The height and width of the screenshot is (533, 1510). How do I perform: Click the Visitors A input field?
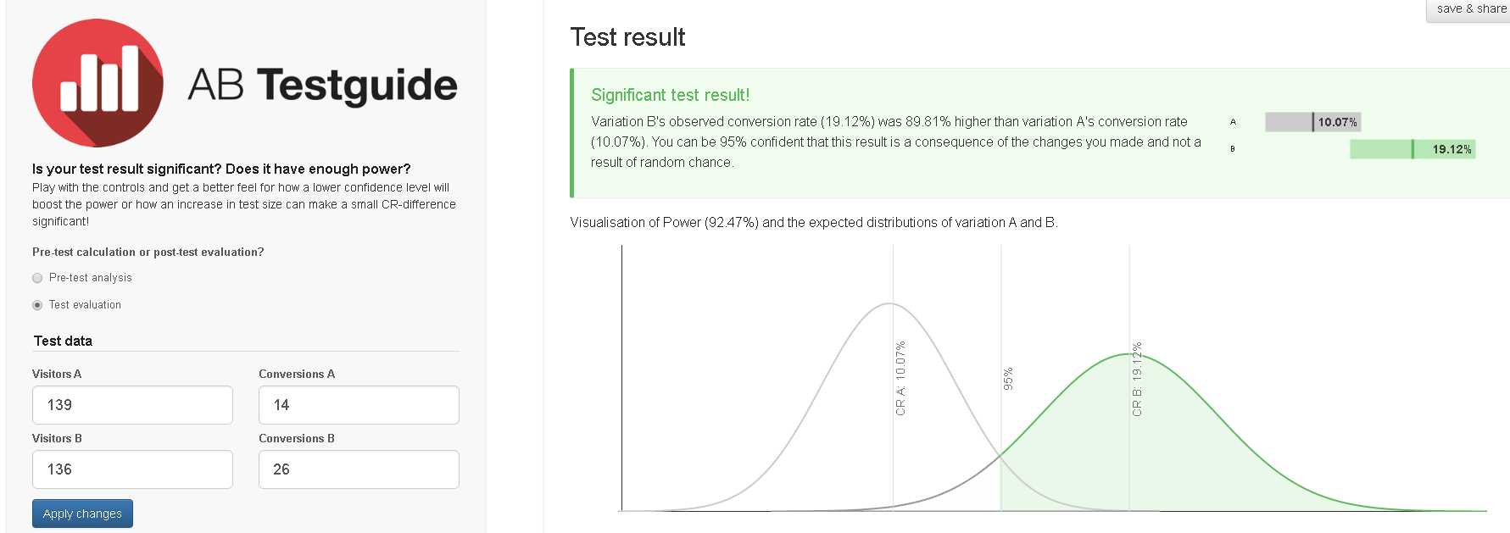pos(132,405)
